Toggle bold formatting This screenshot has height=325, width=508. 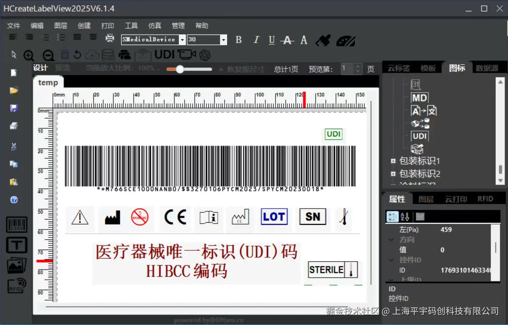coord(239,40)
